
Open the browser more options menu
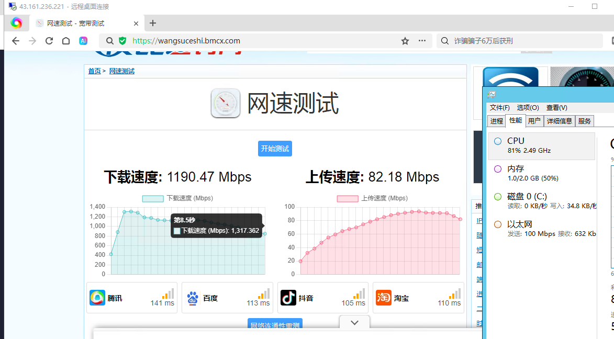(x=422, y=41)
